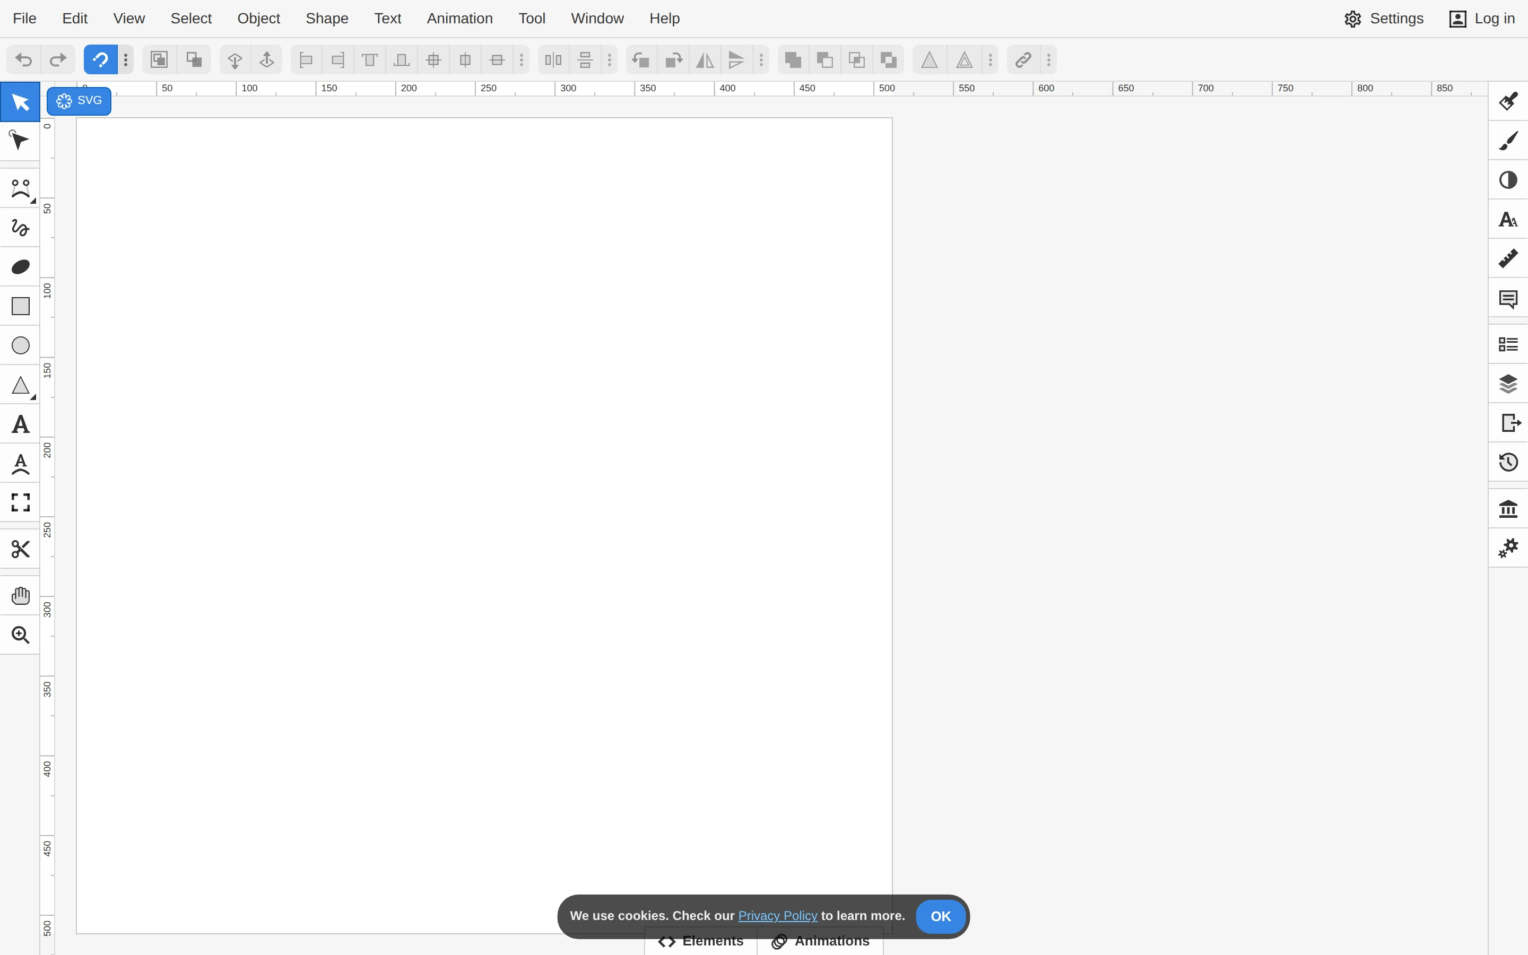Click the Align top edges button
This screenshot has height=955, width=1528.
370,60
